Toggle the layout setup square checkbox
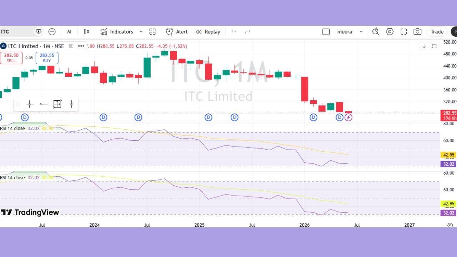457x257 pixels. tap(326, 32)
